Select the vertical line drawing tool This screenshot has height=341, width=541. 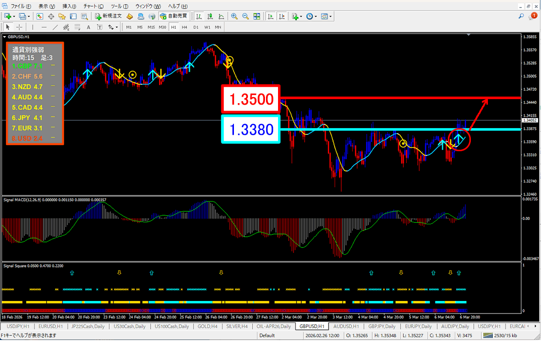click(x=33, y=27)
